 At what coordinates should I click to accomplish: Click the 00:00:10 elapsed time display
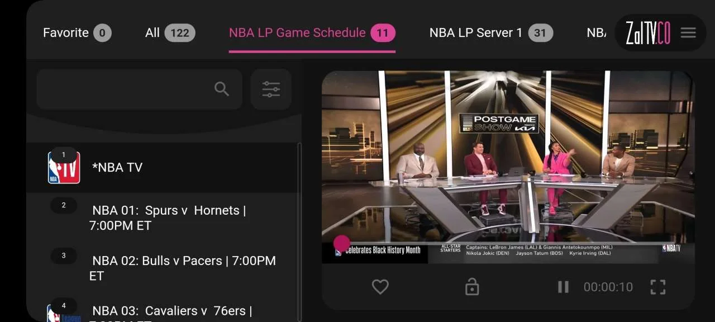tap(608, 287)
